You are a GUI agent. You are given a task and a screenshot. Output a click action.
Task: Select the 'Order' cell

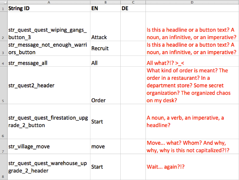[106, 85]
